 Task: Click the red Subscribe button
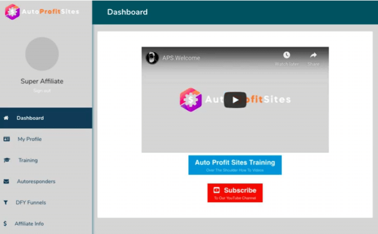(x=235, y=193)
